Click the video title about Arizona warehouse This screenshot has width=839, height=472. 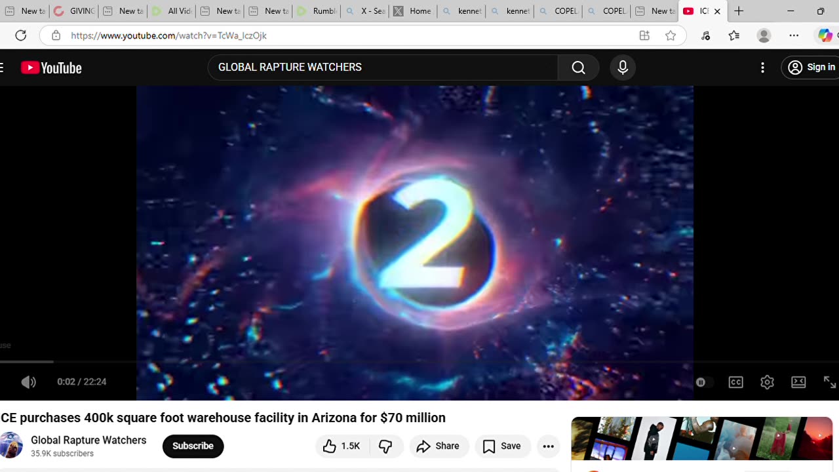tap(223, 418)
